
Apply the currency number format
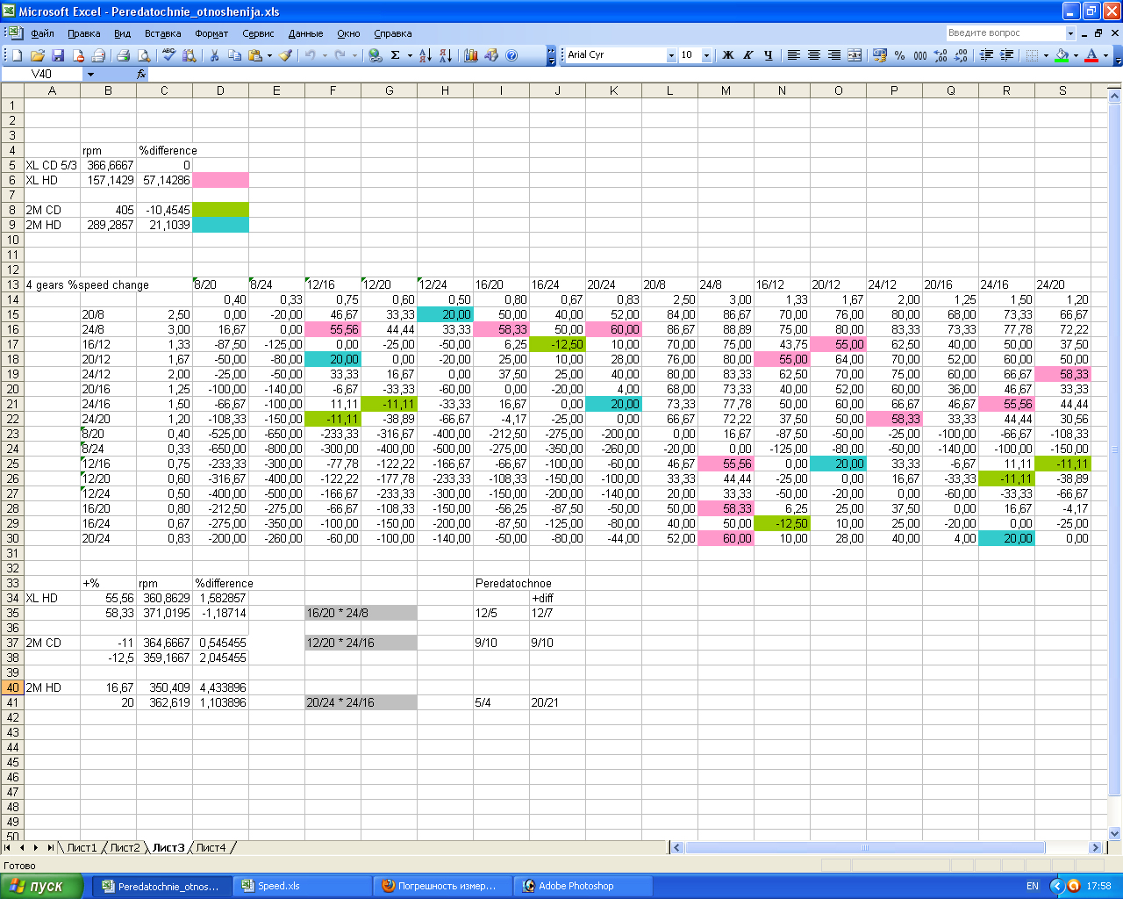[x=880, y=55]
